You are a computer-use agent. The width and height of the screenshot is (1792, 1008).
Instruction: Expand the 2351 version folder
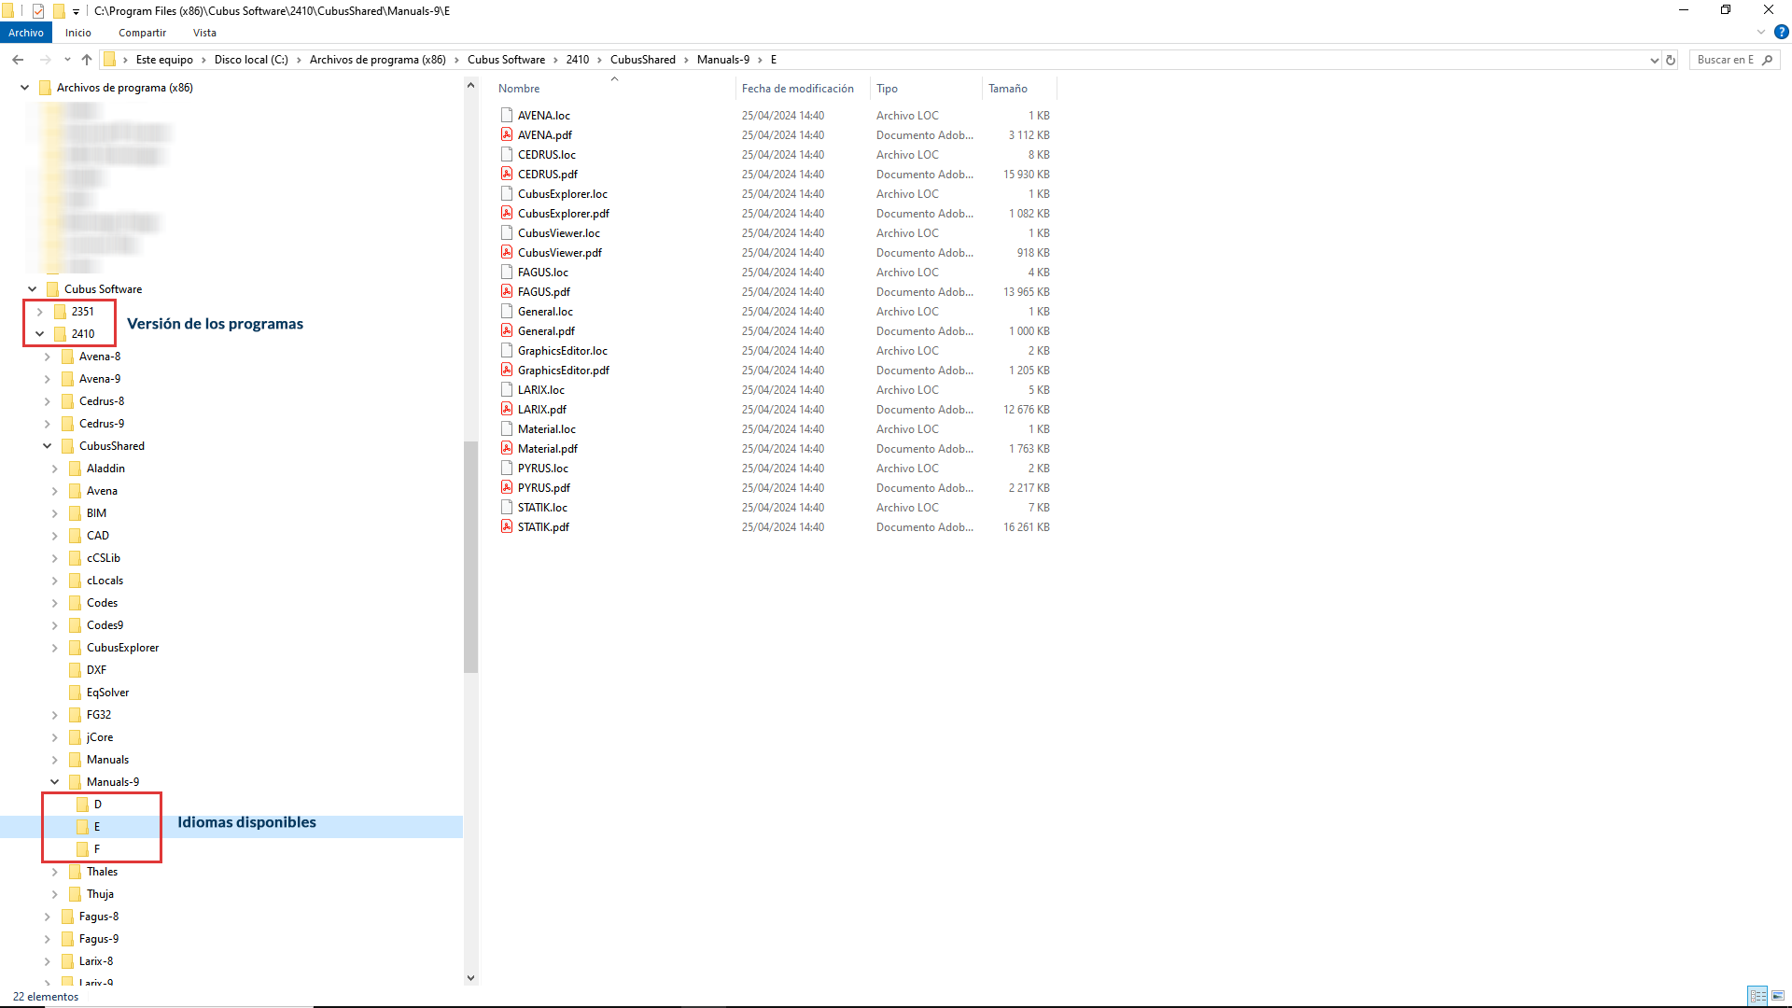pos(39,312)
